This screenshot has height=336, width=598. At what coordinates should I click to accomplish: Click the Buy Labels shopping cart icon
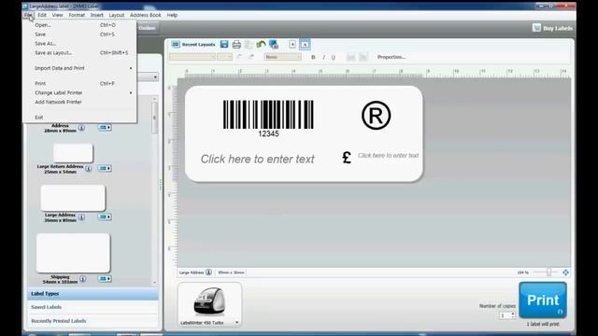click(x=536, y=27)
